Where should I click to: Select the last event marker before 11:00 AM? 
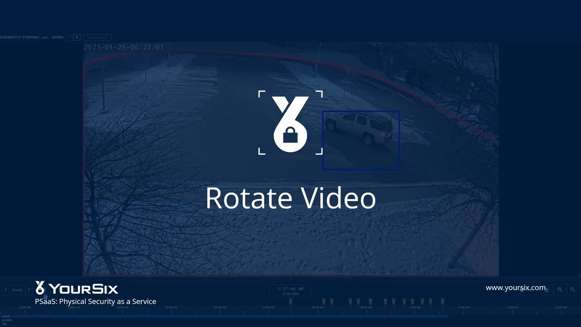[x=443, y=302]
